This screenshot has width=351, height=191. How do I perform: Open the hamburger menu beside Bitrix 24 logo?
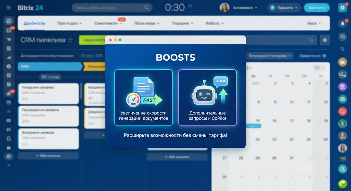click(x=9, y=8)
